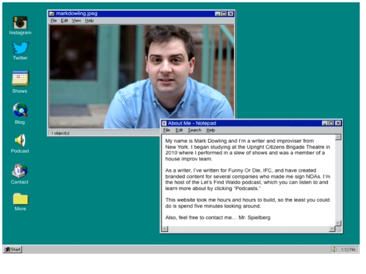
Task: Click the 'Mr. Spielberg' text in Notepad
Action: pos(254,218)
